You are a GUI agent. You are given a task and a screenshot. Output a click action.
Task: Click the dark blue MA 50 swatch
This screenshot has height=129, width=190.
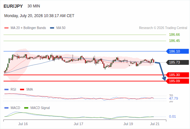(52, 28)
